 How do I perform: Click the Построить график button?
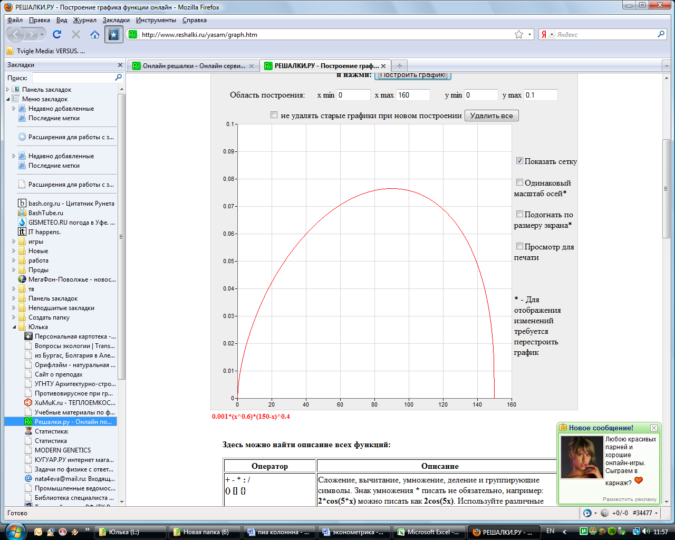(413, 75)
